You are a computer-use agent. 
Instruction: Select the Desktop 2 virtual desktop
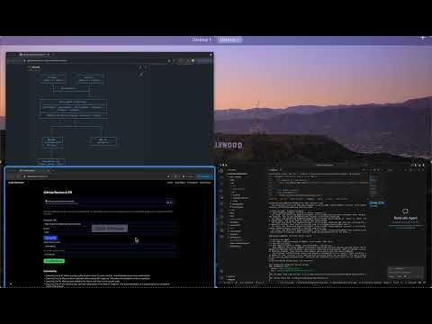pos(229,40)
